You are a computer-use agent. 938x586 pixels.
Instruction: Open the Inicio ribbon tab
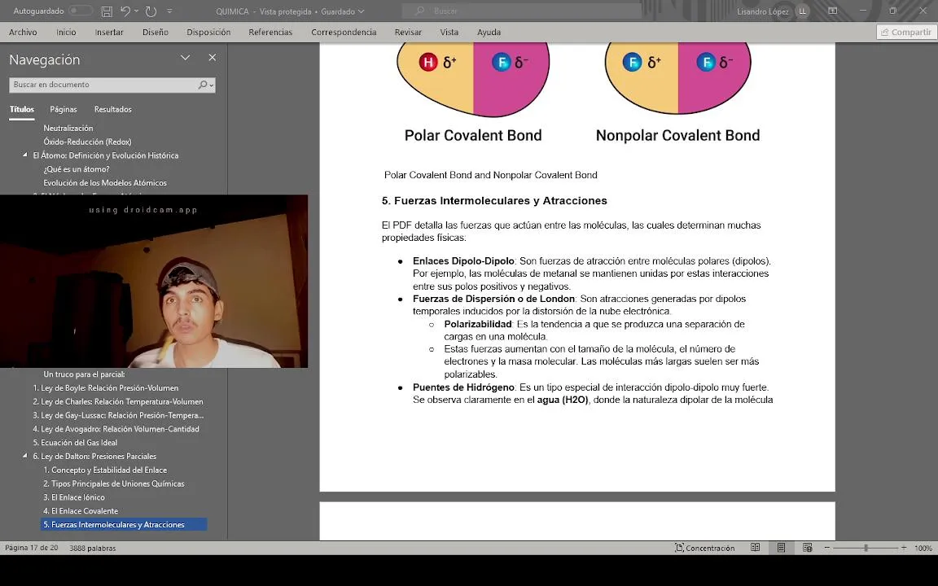tap(66, 33)
